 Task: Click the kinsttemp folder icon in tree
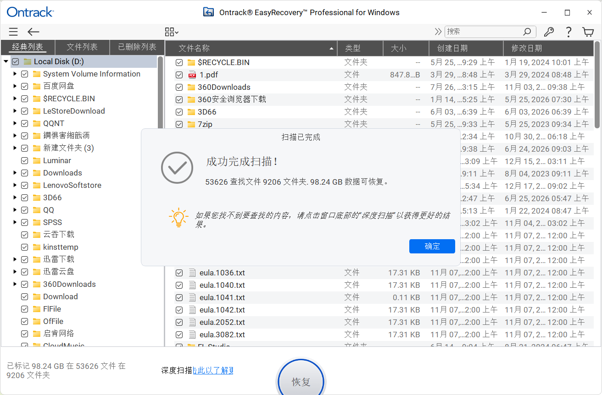click(37, 247)
